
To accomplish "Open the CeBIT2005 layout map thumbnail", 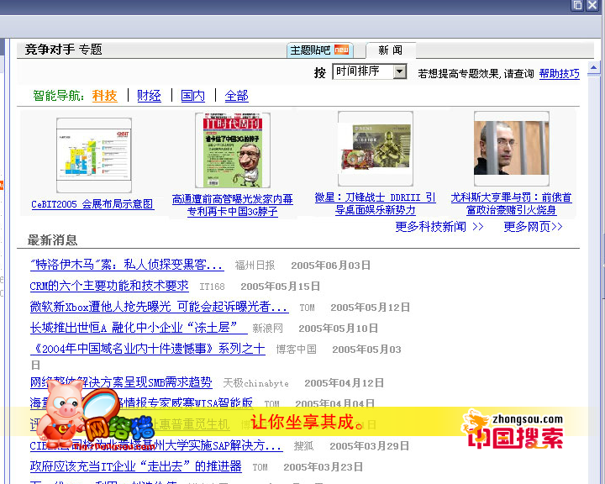I will coord(94,155).
